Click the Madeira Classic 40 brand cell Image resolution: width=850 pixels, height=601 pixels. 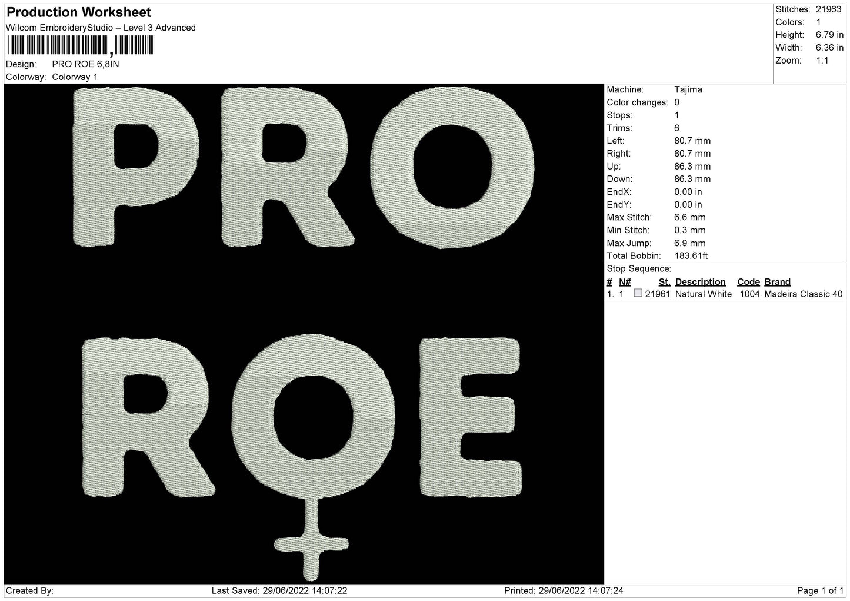[804, 294]
